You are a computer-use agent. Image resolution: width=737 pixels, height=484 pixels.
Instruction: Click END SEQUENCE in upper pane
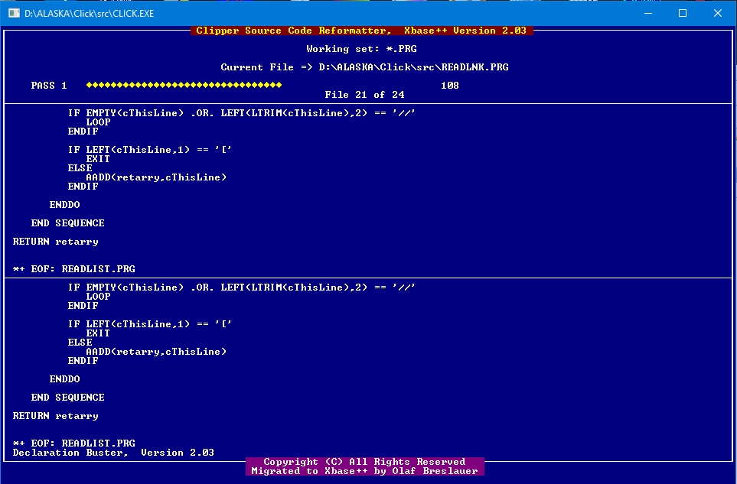[x=67, y=223]
